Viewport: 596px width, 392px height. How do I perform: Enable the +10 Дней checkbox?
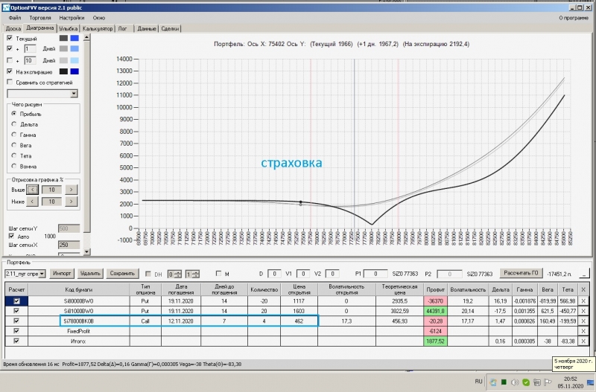tap(10, 60)
